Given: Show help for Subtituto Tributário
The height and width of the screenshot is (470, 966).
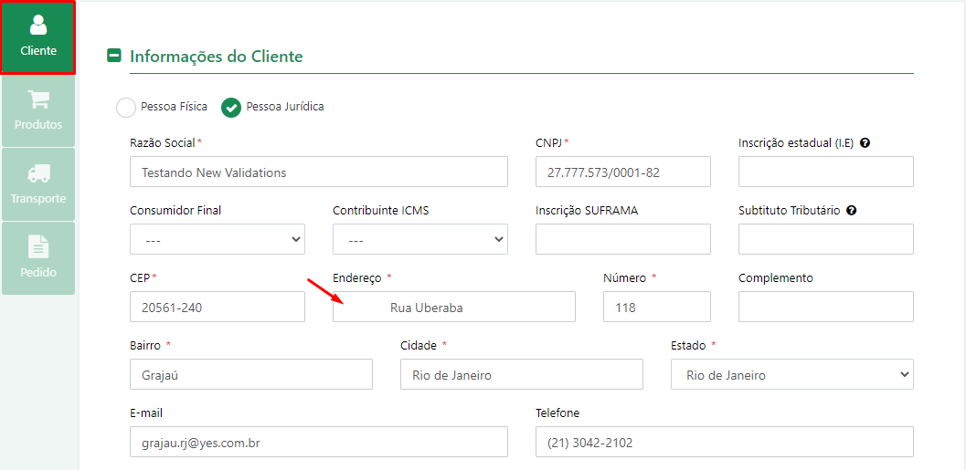Looking at the screenshot, I should pyautogui.click(x=852, y=211).
